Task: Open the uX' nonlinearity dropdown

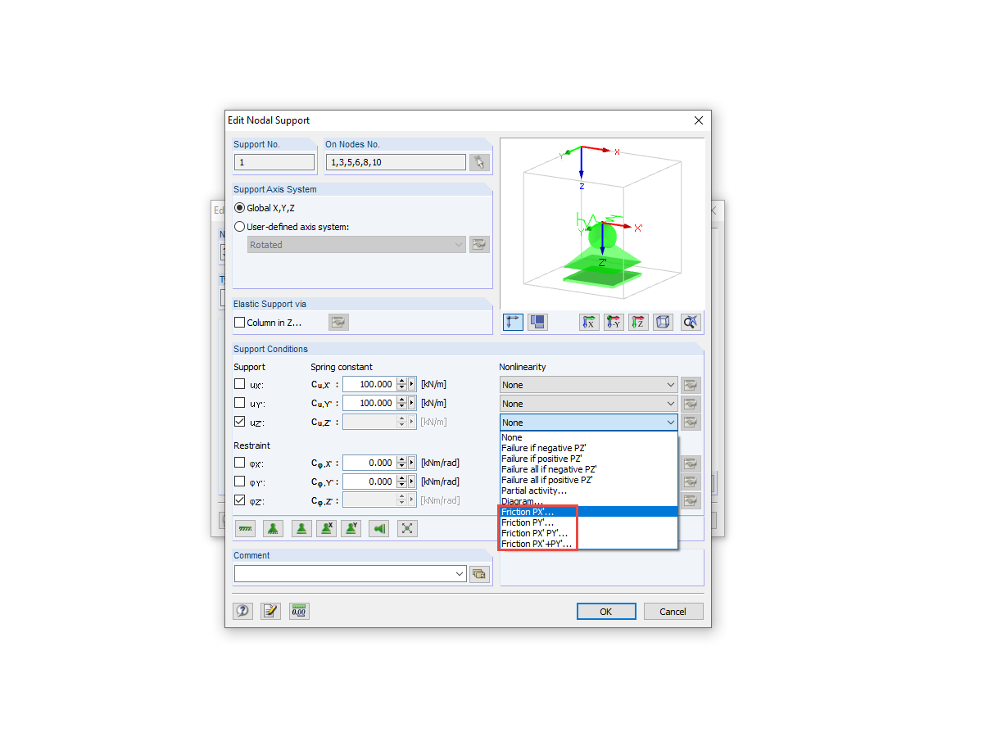Action: (589, 385)
